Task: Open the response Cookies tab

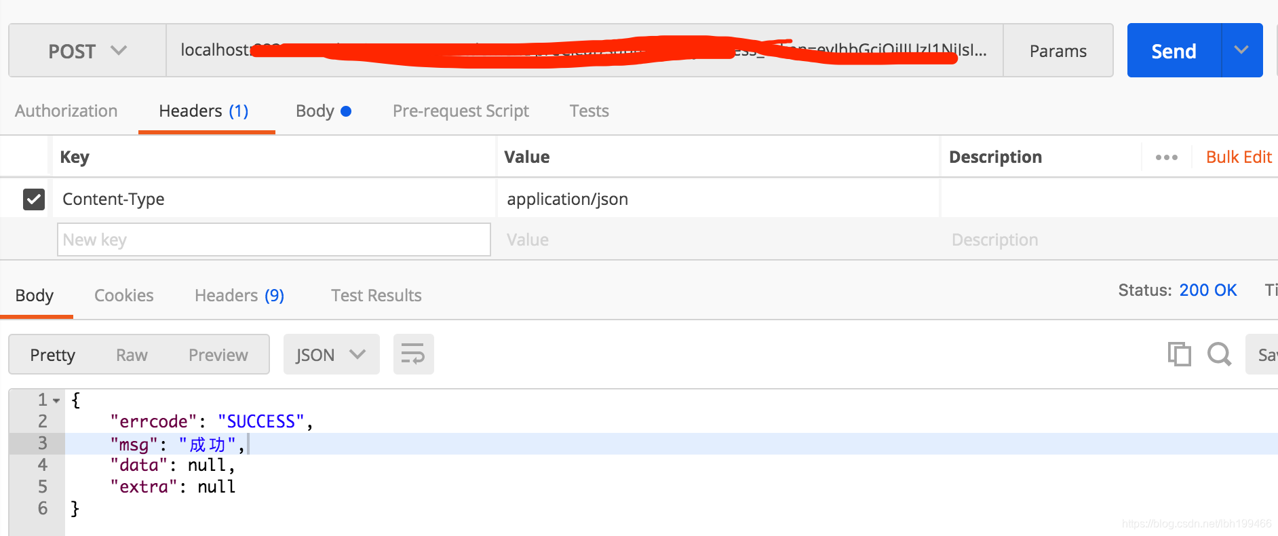Action: pyautogui.click(x=124, y=296)
